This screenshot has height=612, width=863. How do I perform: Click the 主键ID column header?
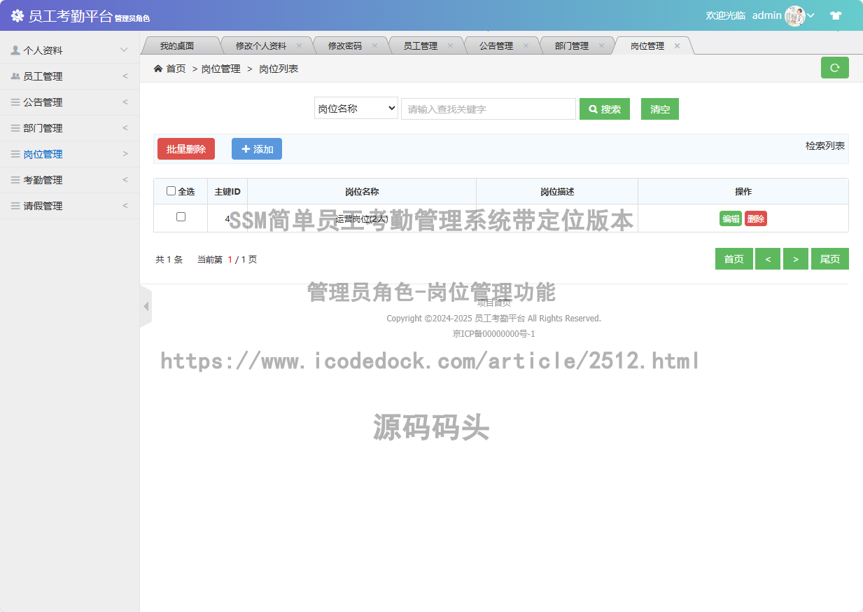(227, 191)
